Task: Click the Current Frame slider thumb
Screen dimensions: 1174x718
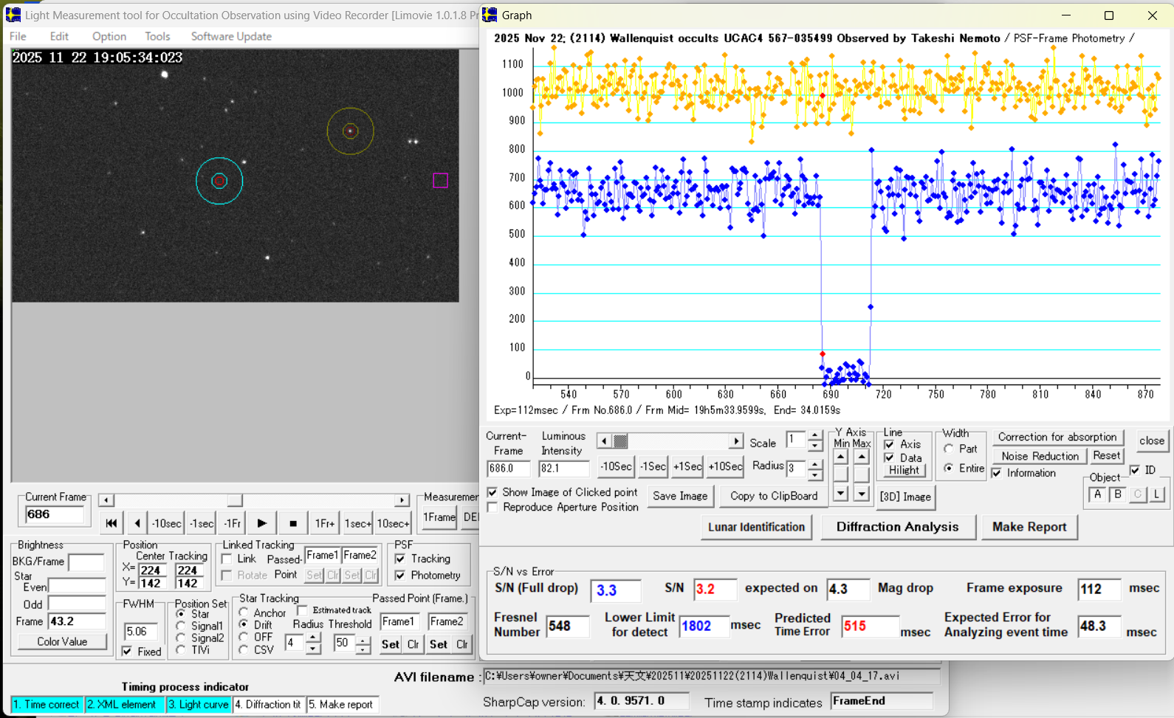Action: click(x=234, y=500)
